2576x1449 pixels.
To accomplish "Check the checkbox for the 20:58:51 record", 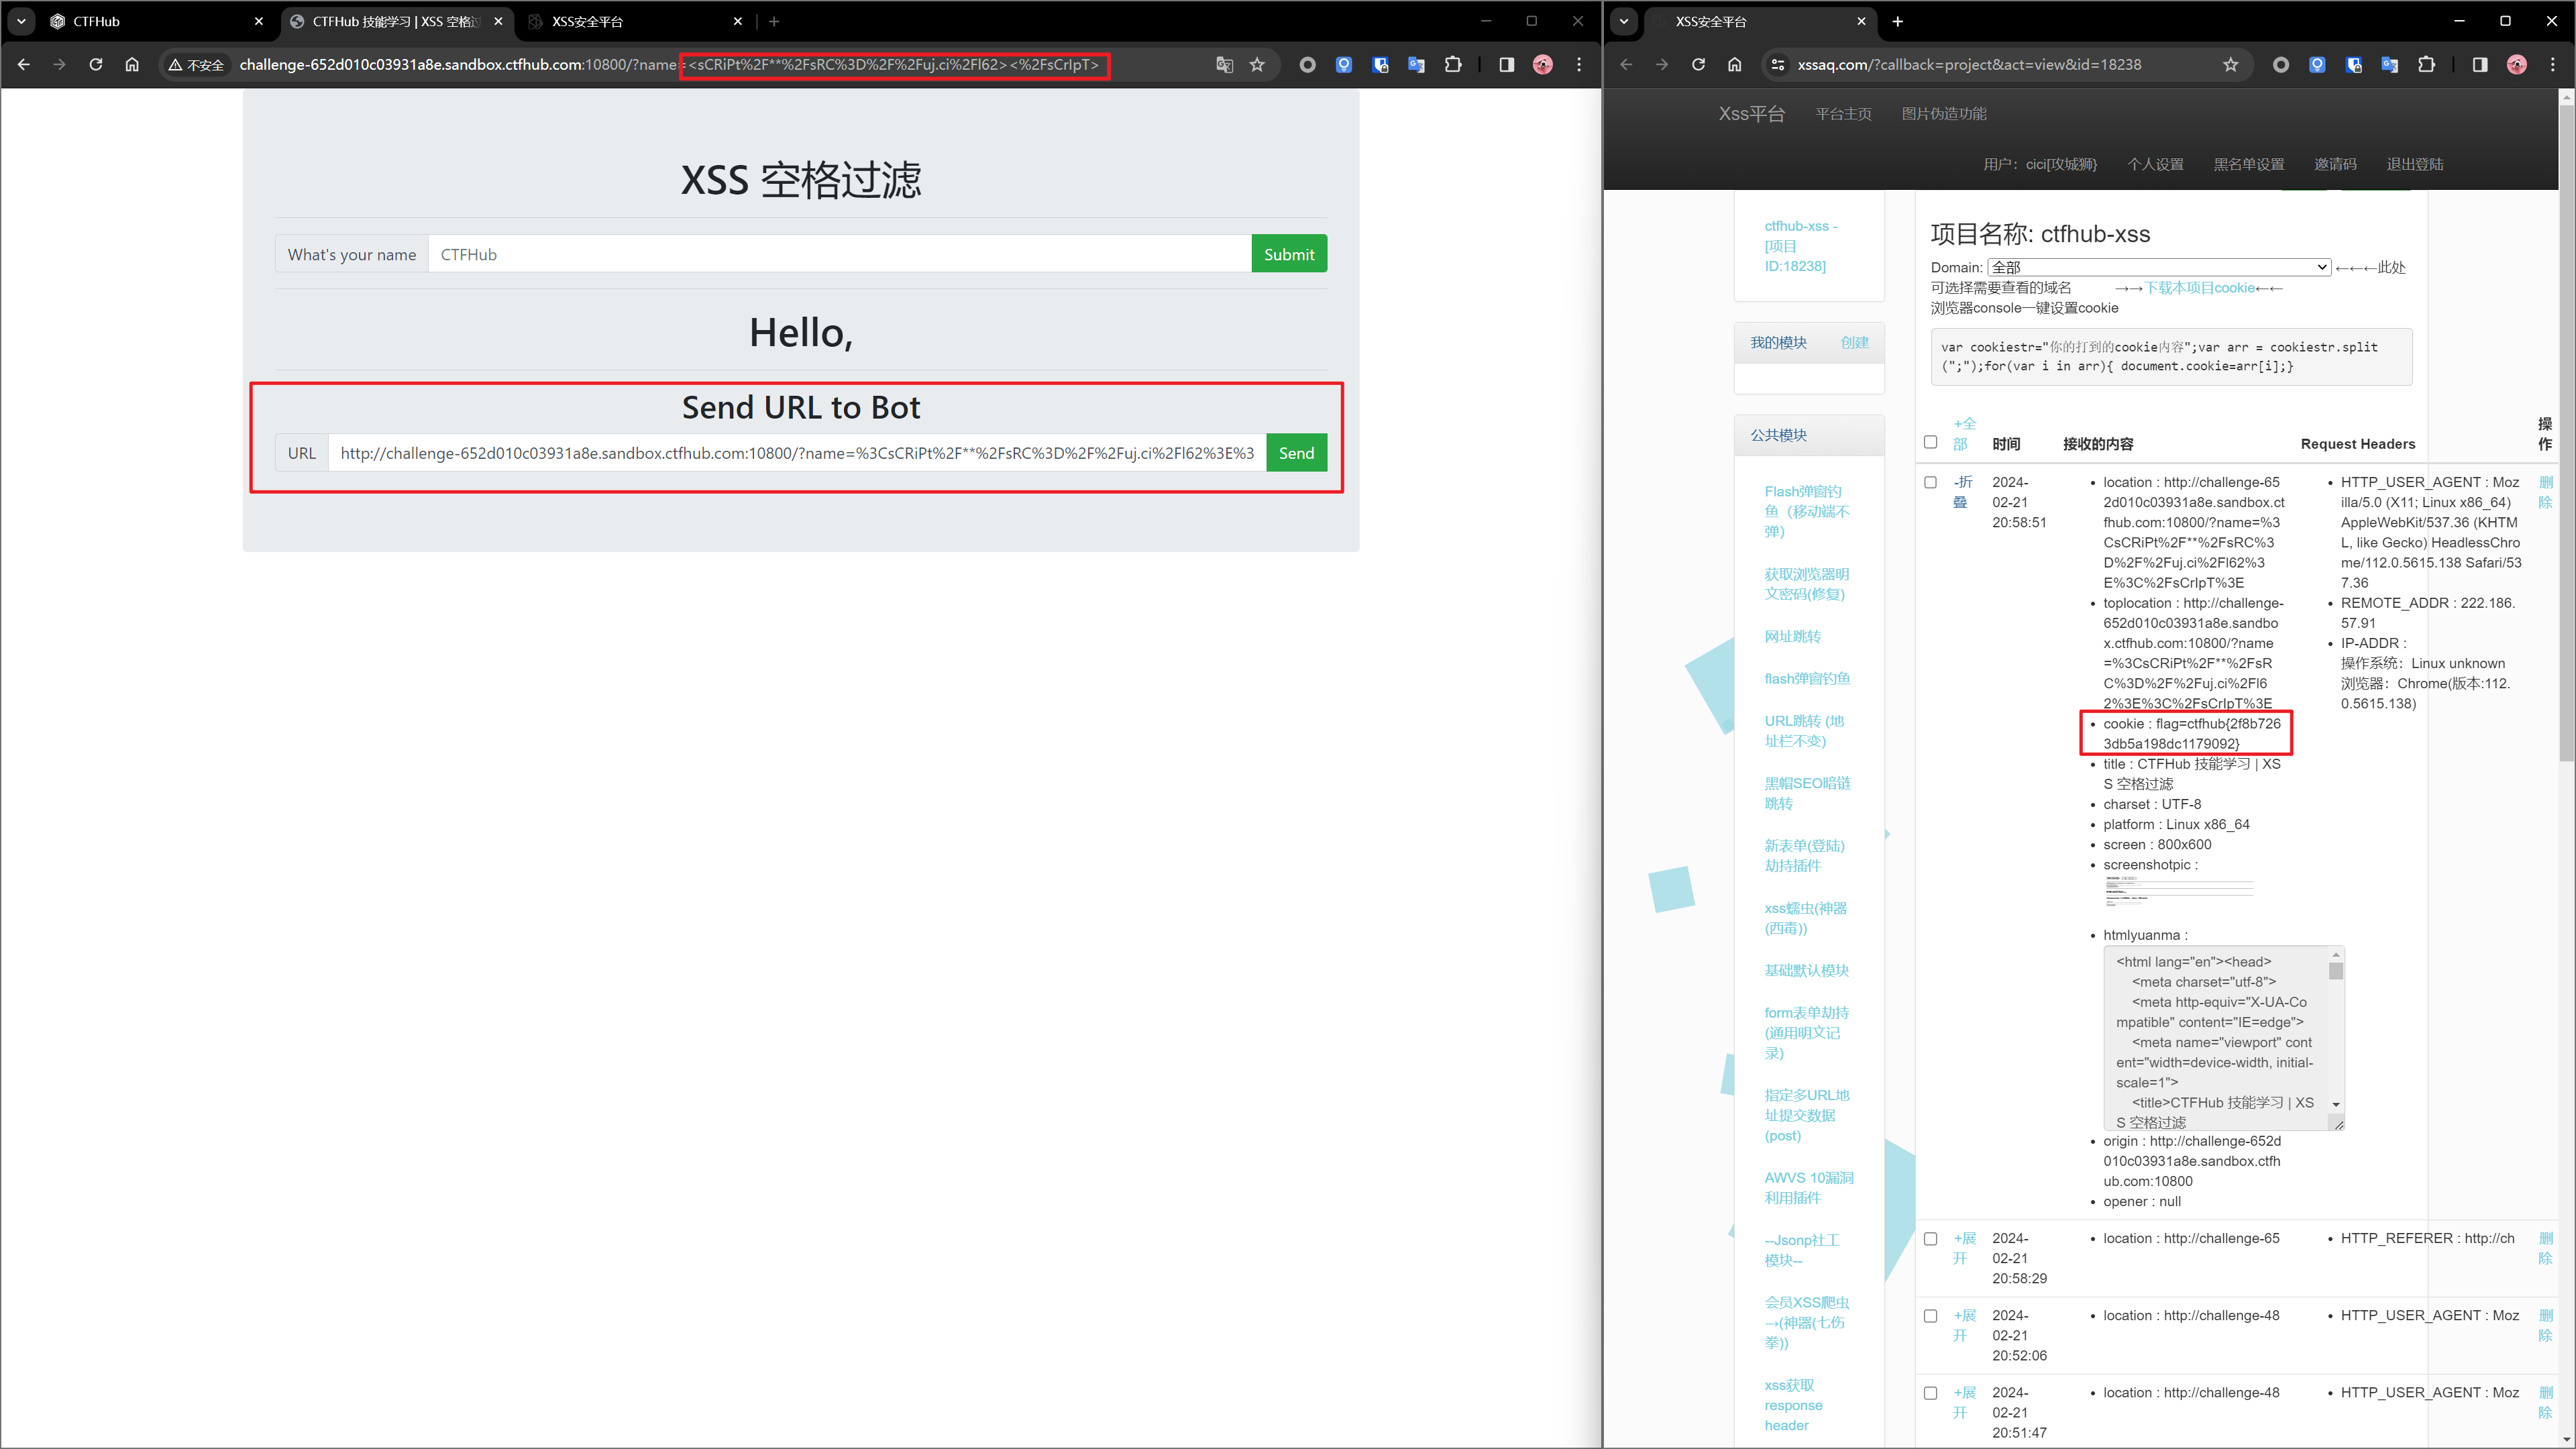I will click(1930, 481).
